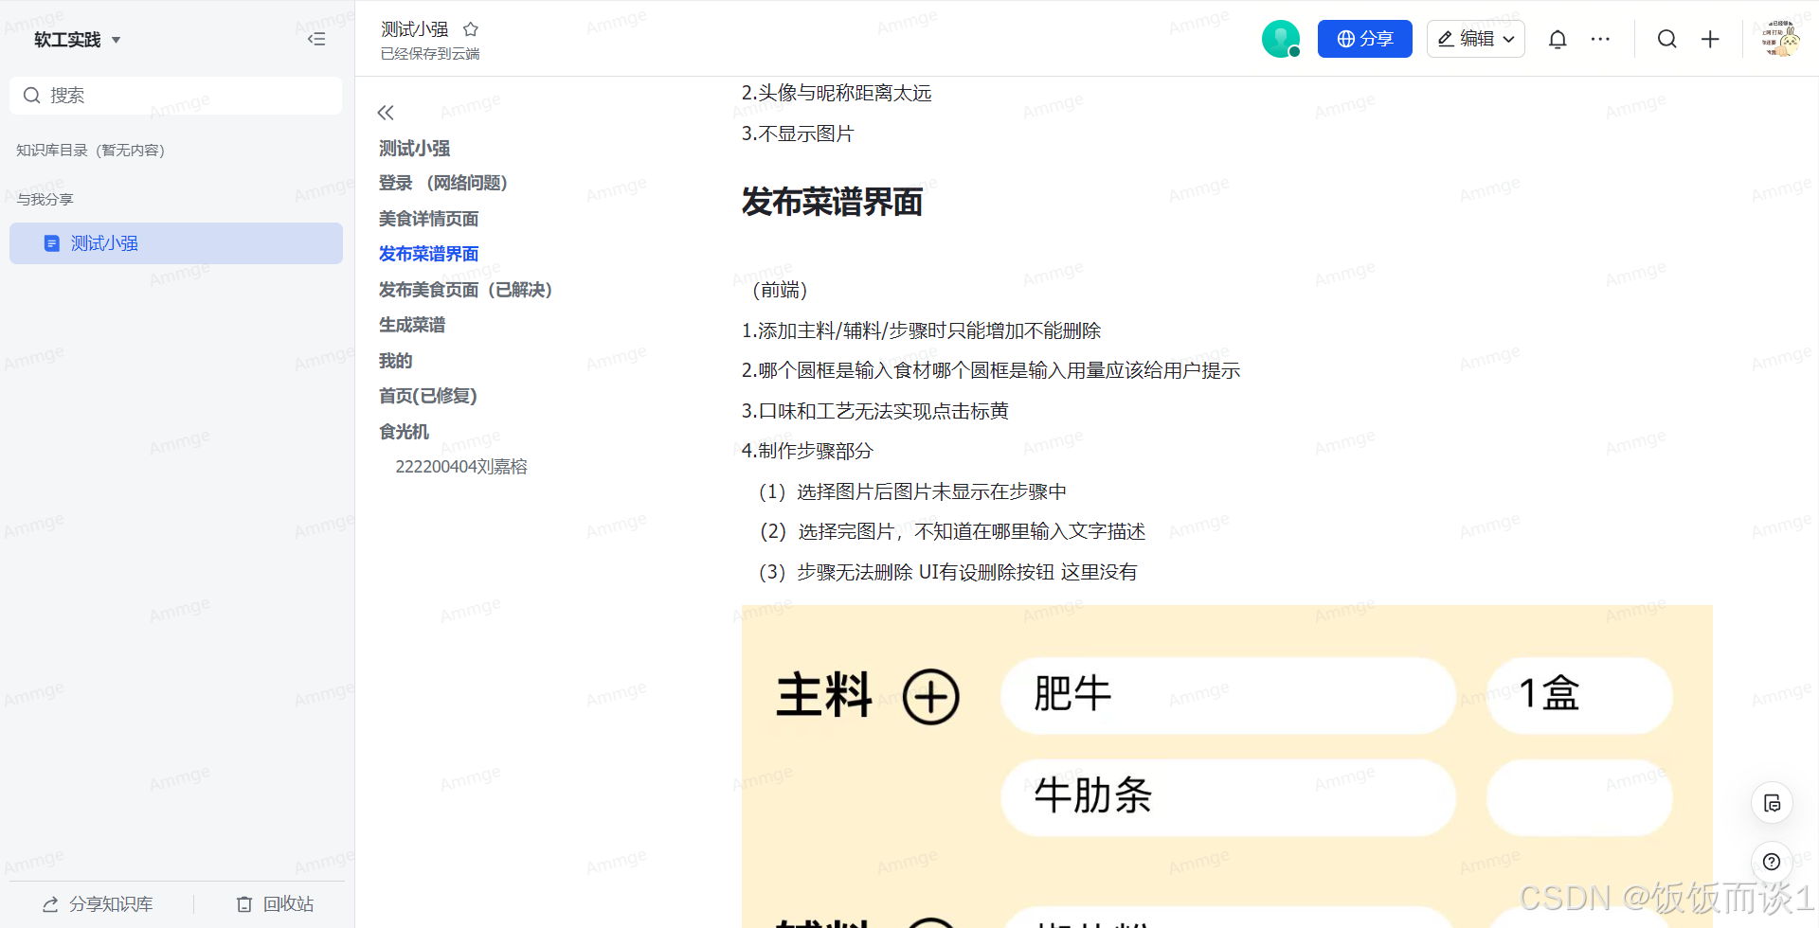
Task: Click the green collaborator avatar
Action: point(1281,39)
